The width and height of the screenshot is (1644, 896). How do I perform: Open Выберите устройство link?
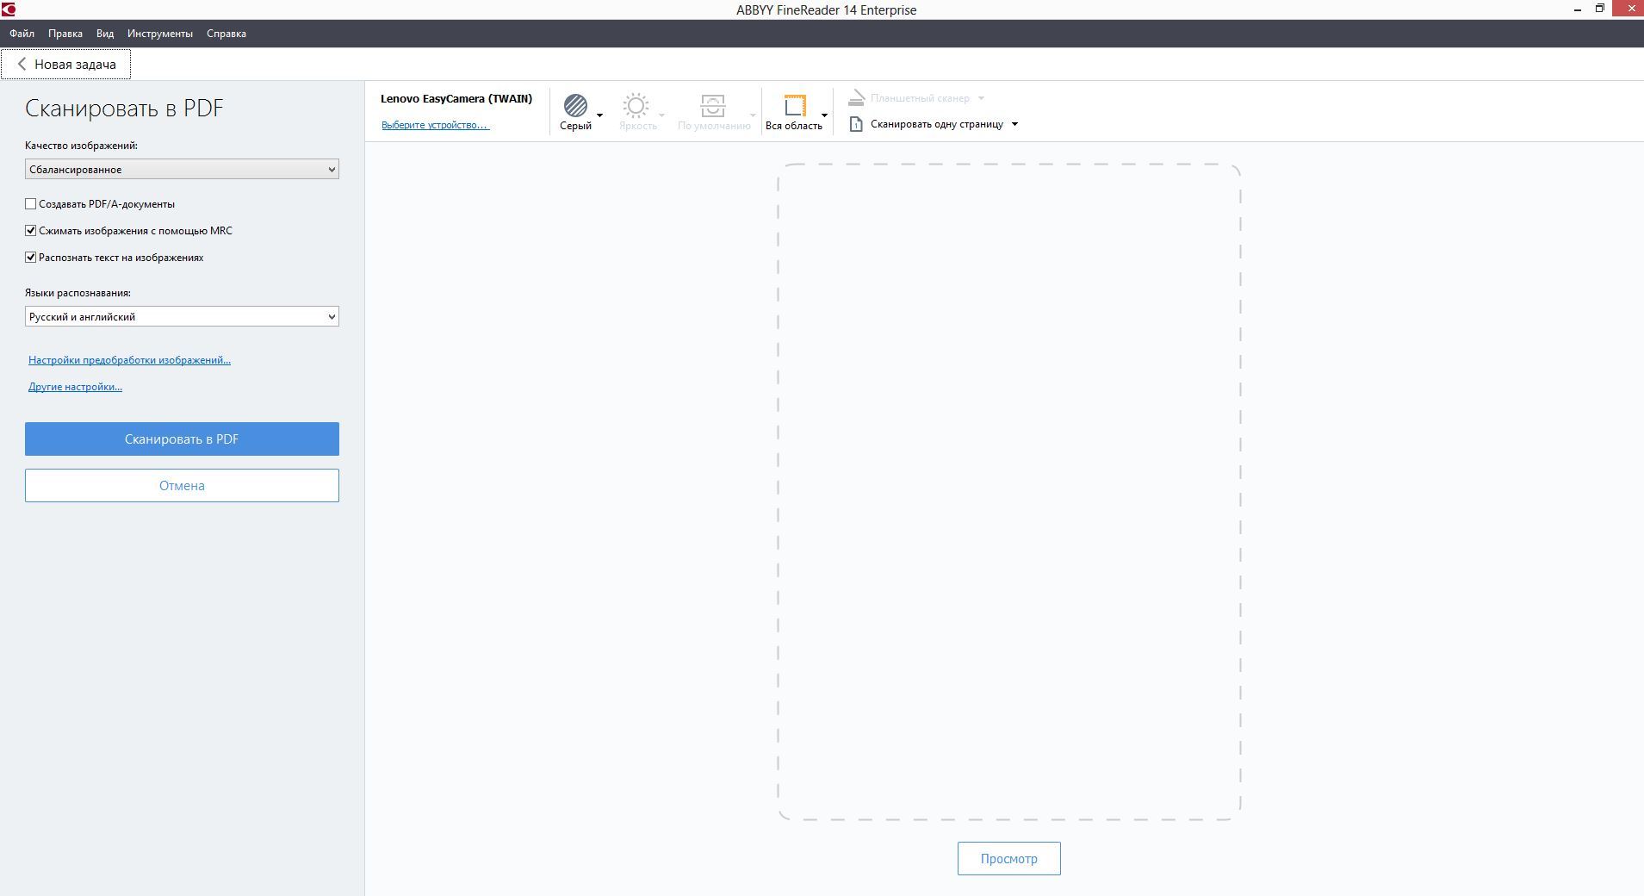(435, 125)
